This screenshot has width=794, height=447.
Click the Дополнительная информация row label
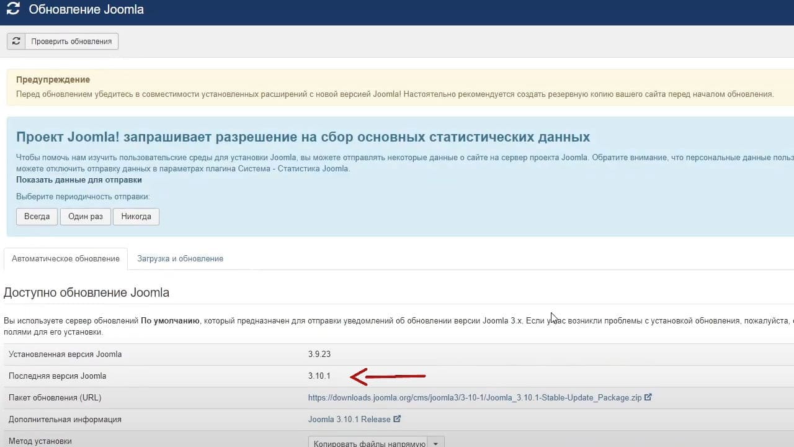[65, 420]
